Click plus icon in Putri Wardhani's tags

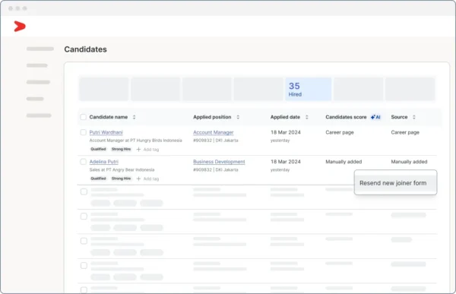click(139, 150)
